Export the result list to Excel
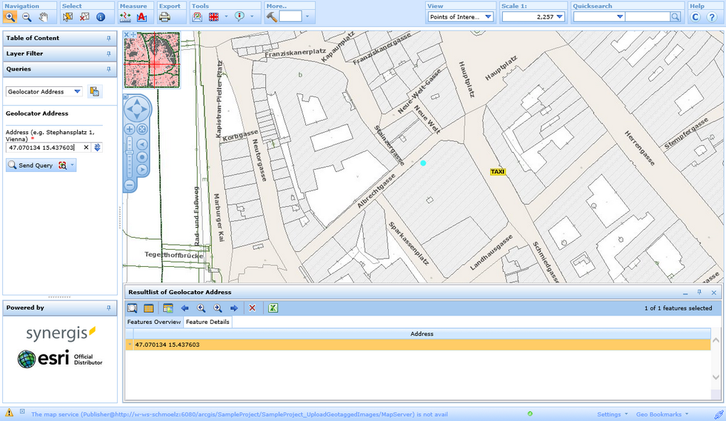Screen dimensions: 726x421 point(273,308)
